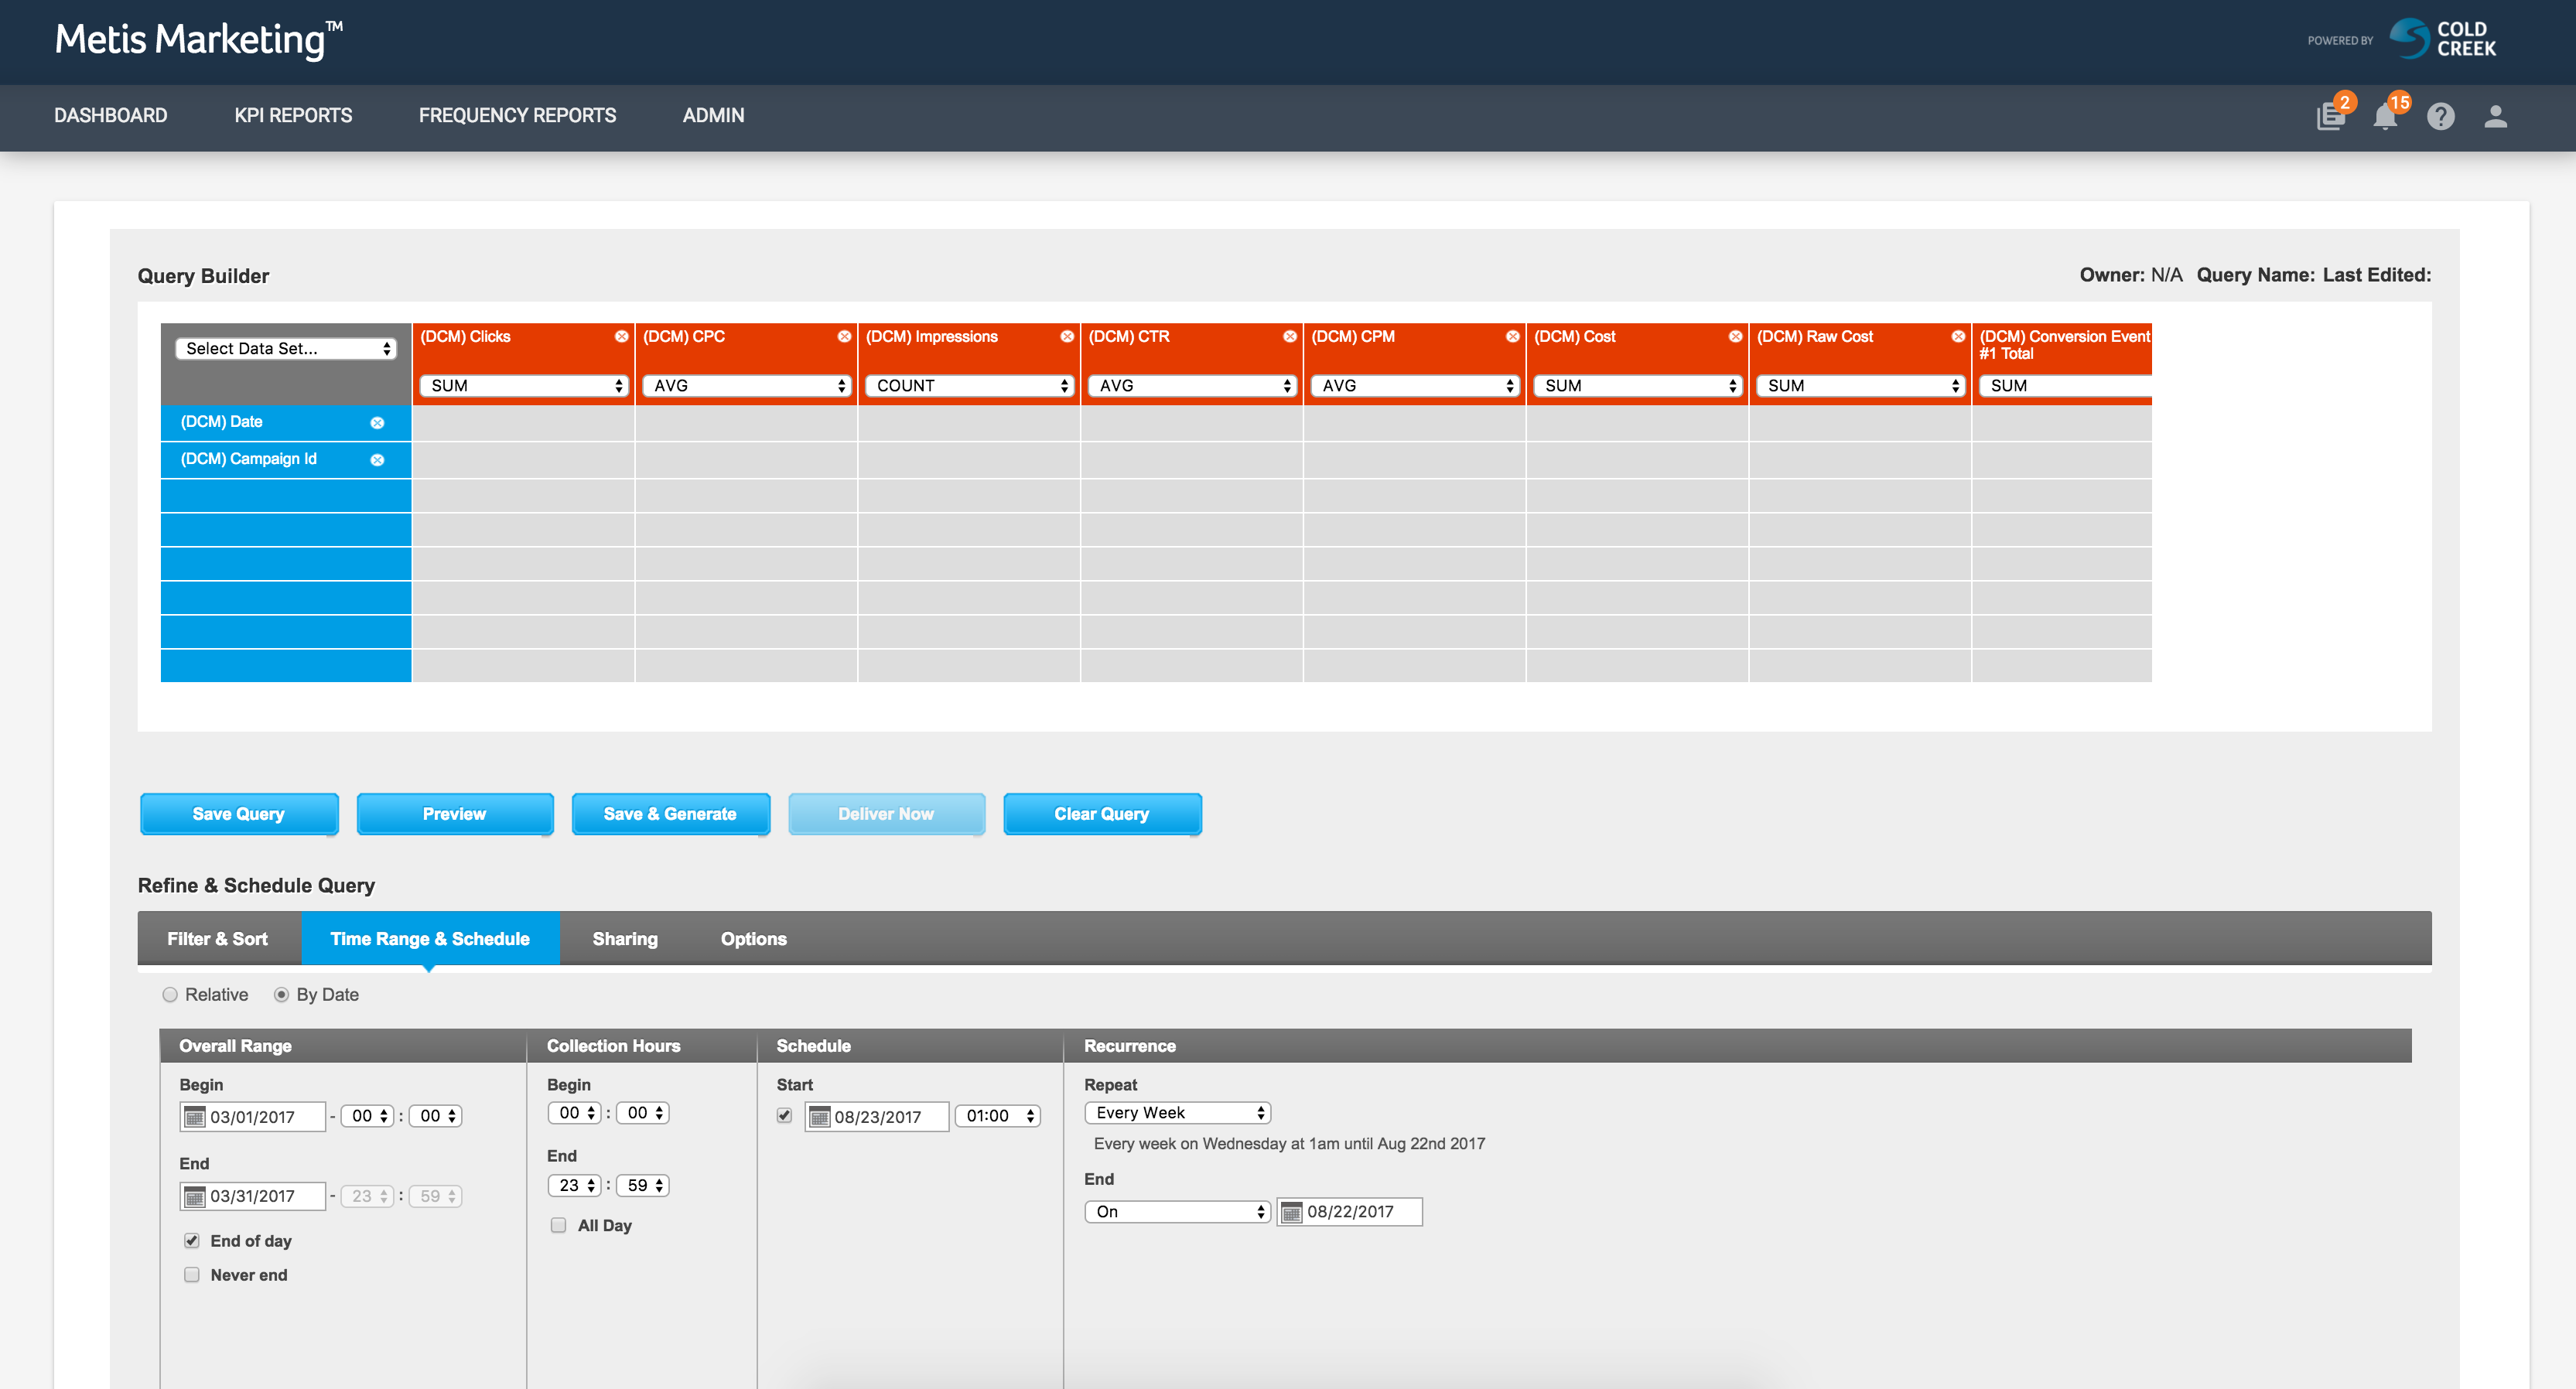Open Frequency Reports menu
This screenshot has height=1389, width=2576.
pyautogui.click(x=517, y=116)
